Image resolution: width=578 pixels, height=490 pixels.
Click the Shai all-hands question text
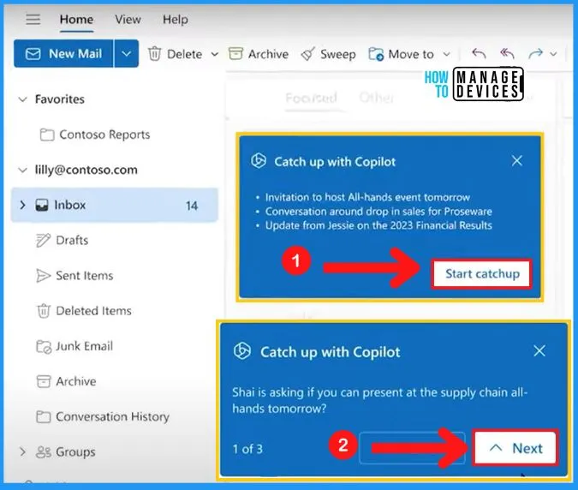point(379,400)
